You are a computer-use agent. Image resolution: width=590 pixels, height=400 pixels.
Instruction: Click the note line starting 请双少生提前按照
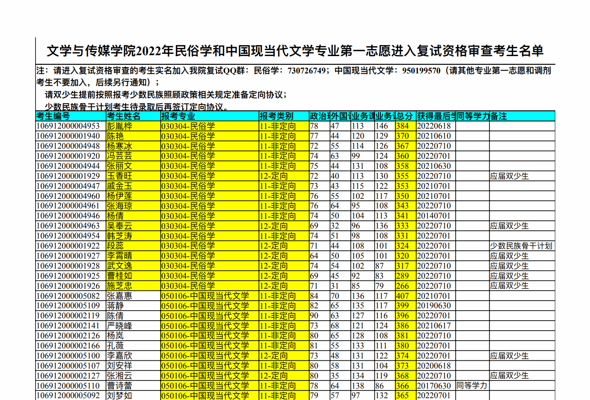click(166, 95)
